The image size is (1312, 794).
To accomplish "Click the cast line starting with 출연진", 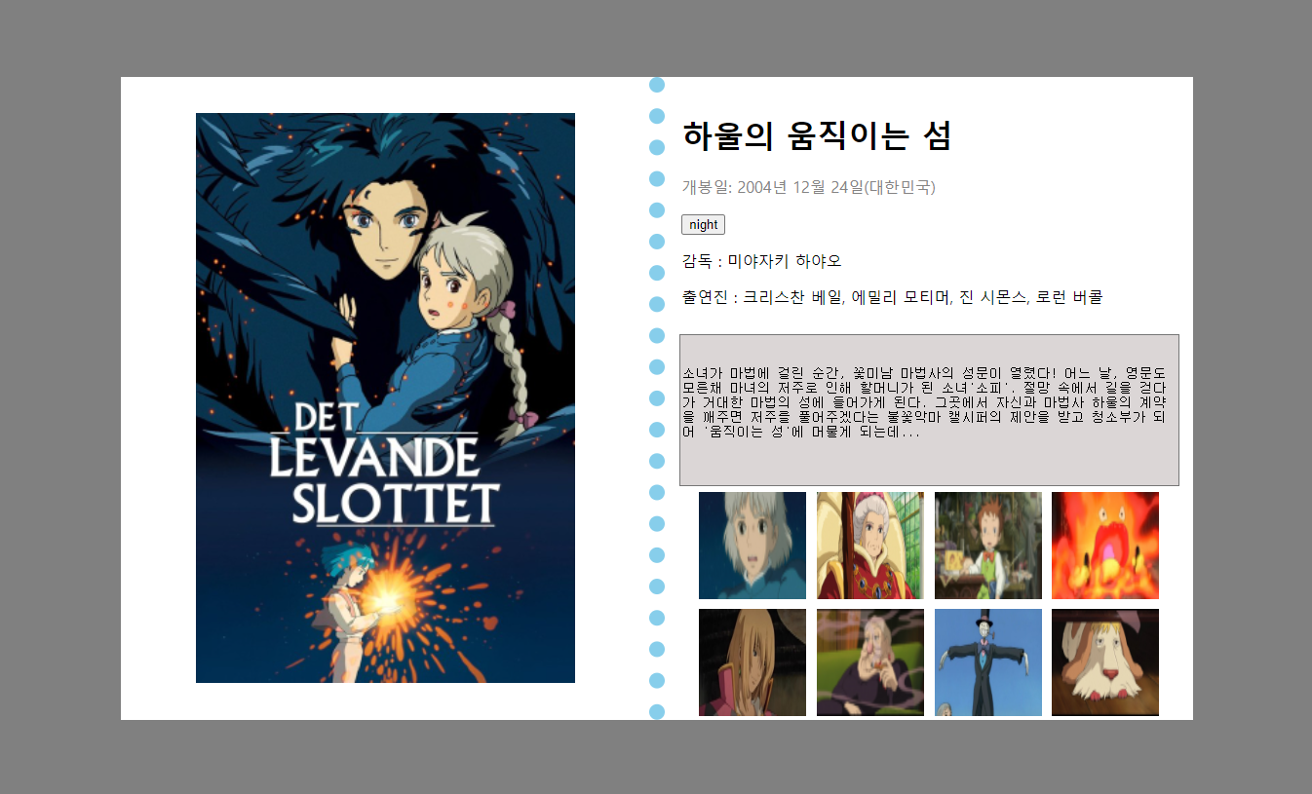I will coord(892,297).
